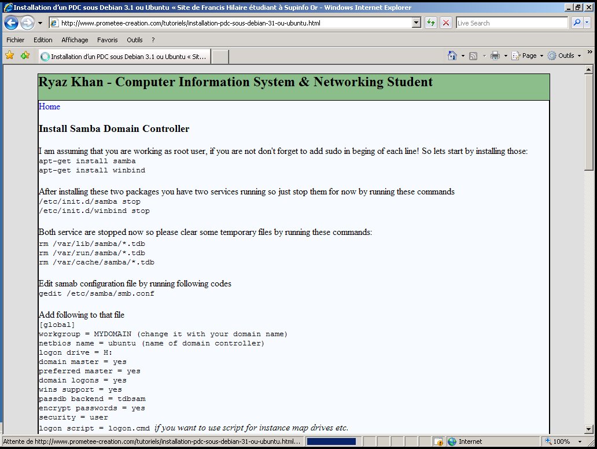Click the '/etc/init.d/samba stop' command
Image resolution: width=597 pixels, height=449 pixels.
[90, 201]
